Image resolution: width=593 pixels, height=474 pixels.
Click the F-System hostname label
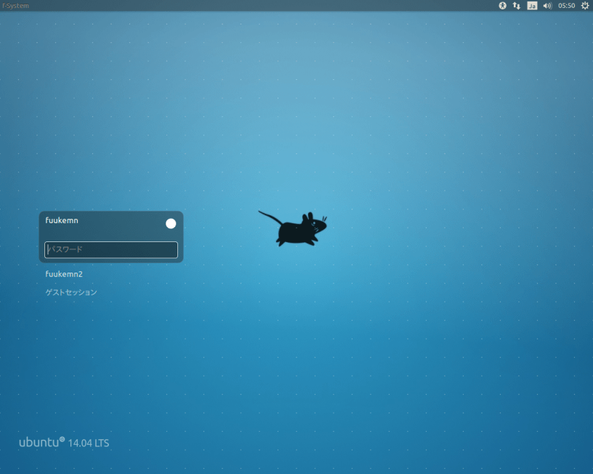point(15,6)
